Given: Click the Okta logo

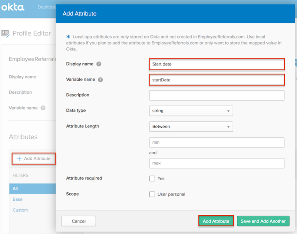Looking at the screenshot, I should (13, 7).
